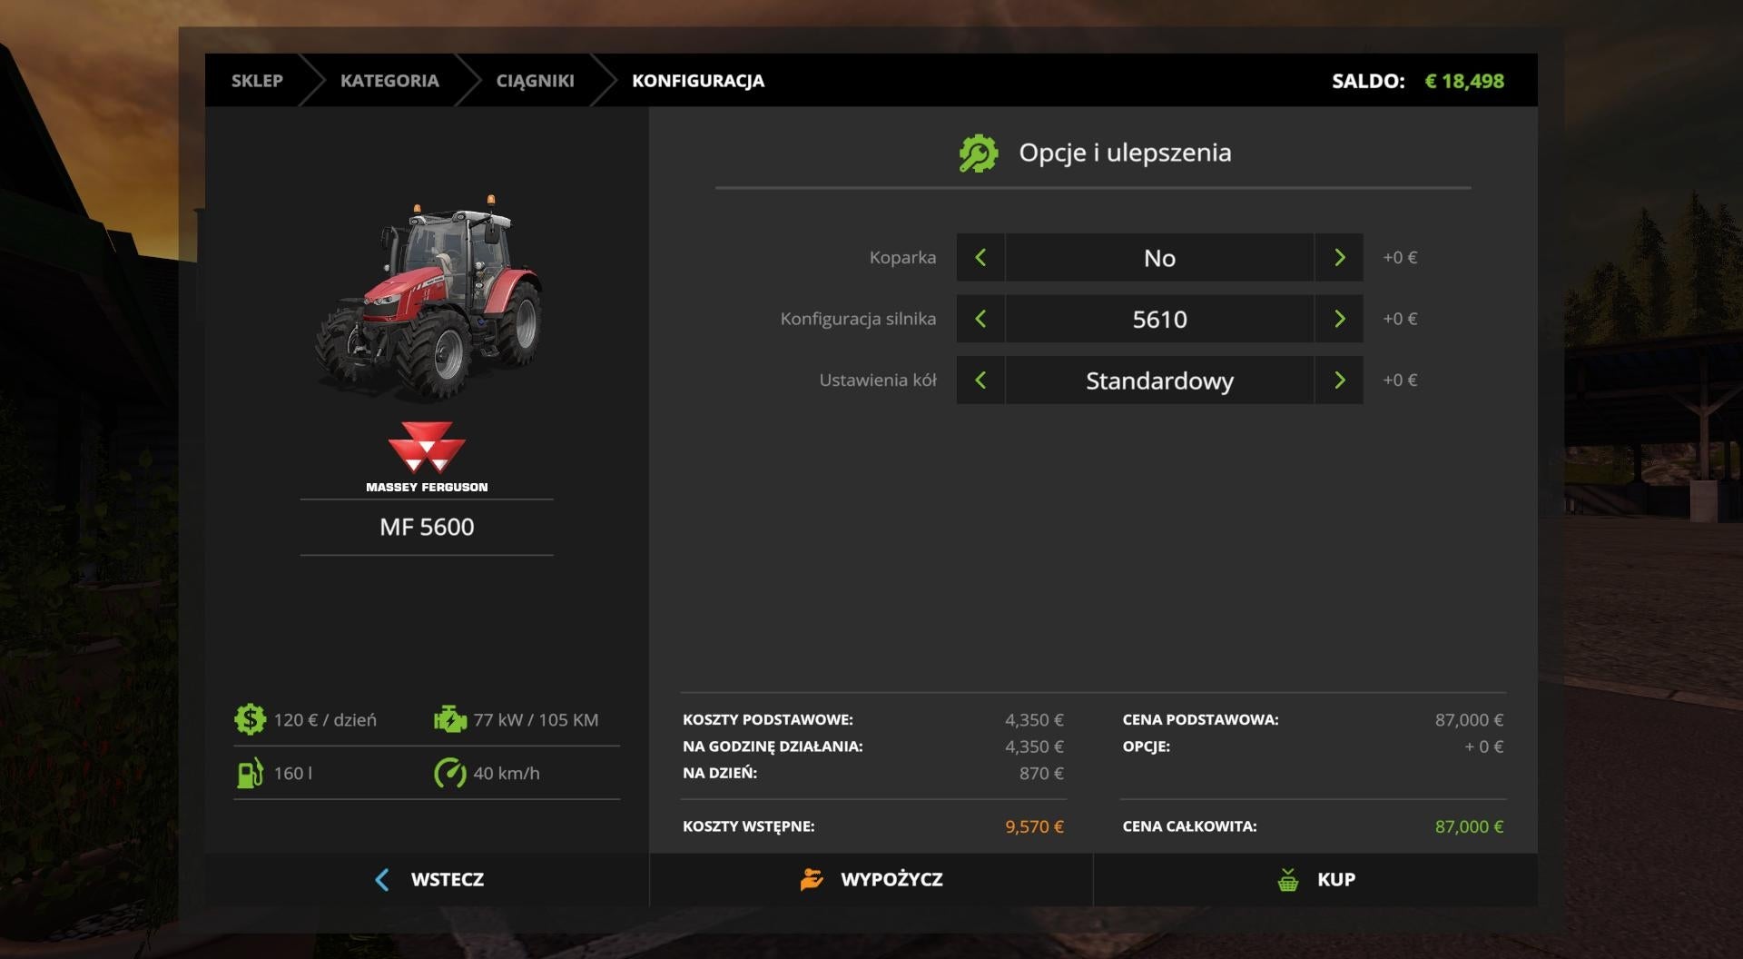Click the wrench gear Opcje i ulepszenia icon
The width and height of the screenshot is (1743, 959).
979,153
